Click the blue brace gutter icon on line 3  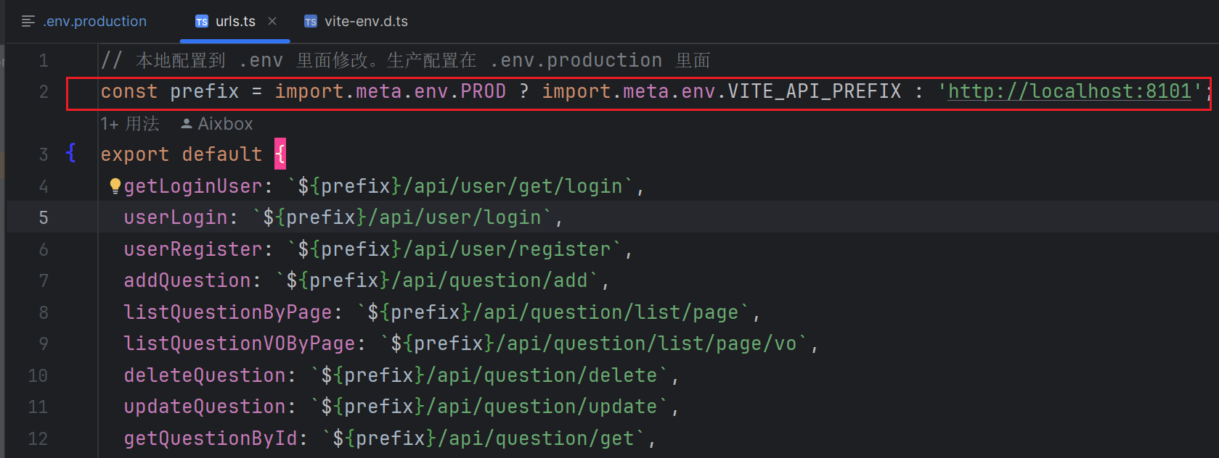click(70, 153)
